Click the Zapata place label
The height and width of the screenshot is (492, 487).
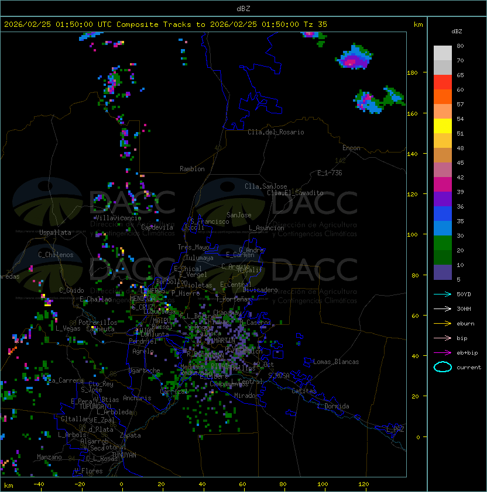click(130, 435)
